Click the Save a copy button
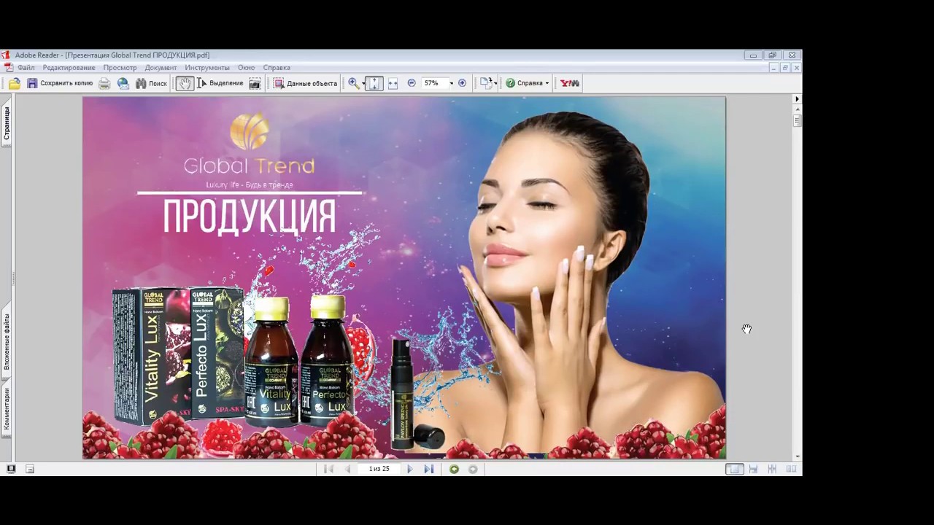This screenshot has height=525, width=934. point(60,83)
